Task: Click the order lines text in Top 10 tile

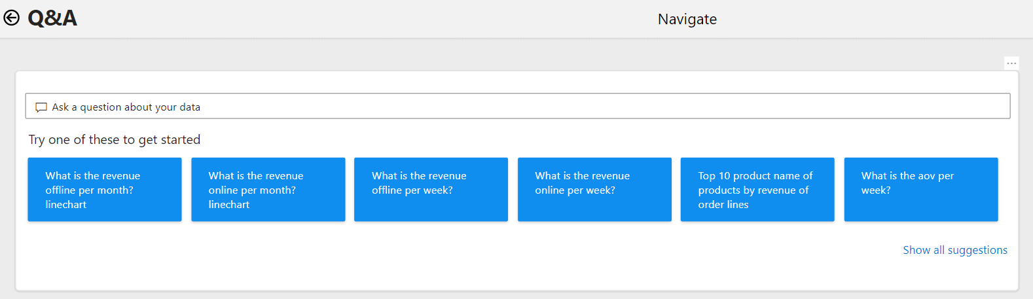Action: click(723, 205)
